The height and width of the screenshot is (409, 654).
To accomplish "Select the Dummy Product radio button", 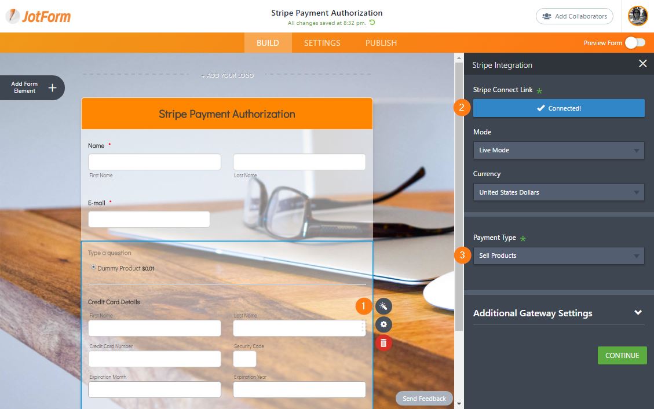I will click(x=93, y=267).
